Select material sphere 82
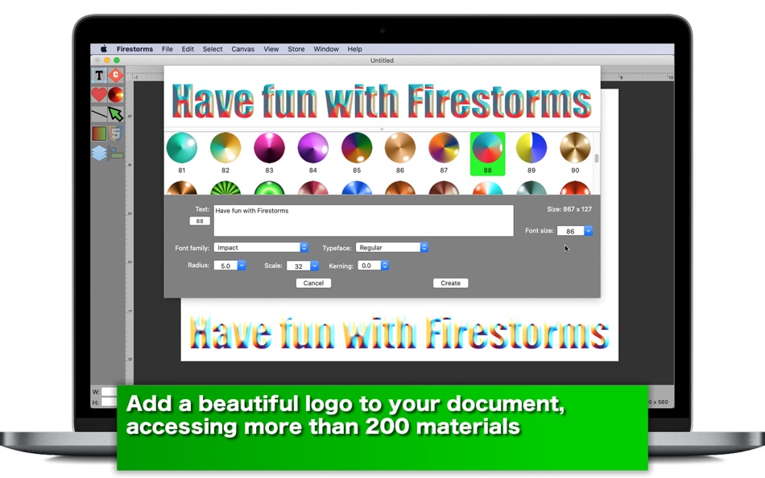The image size is (765, 478). coord(225,147)
